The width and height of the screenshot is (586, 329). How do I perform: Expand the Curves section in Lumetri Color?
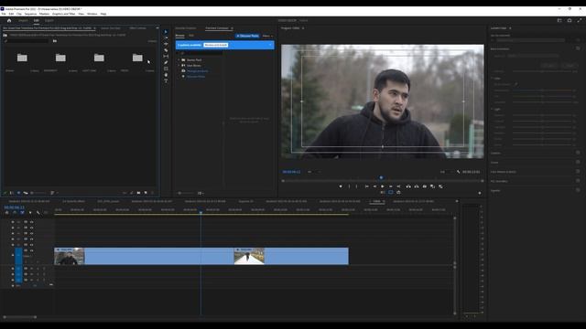[494, 163]
